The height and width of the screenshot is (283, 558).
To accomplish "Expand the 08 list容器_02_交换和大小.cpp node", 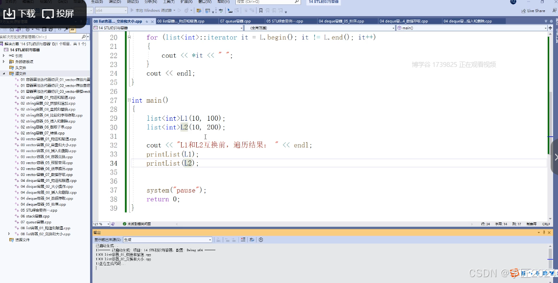I will click(9, 234).
